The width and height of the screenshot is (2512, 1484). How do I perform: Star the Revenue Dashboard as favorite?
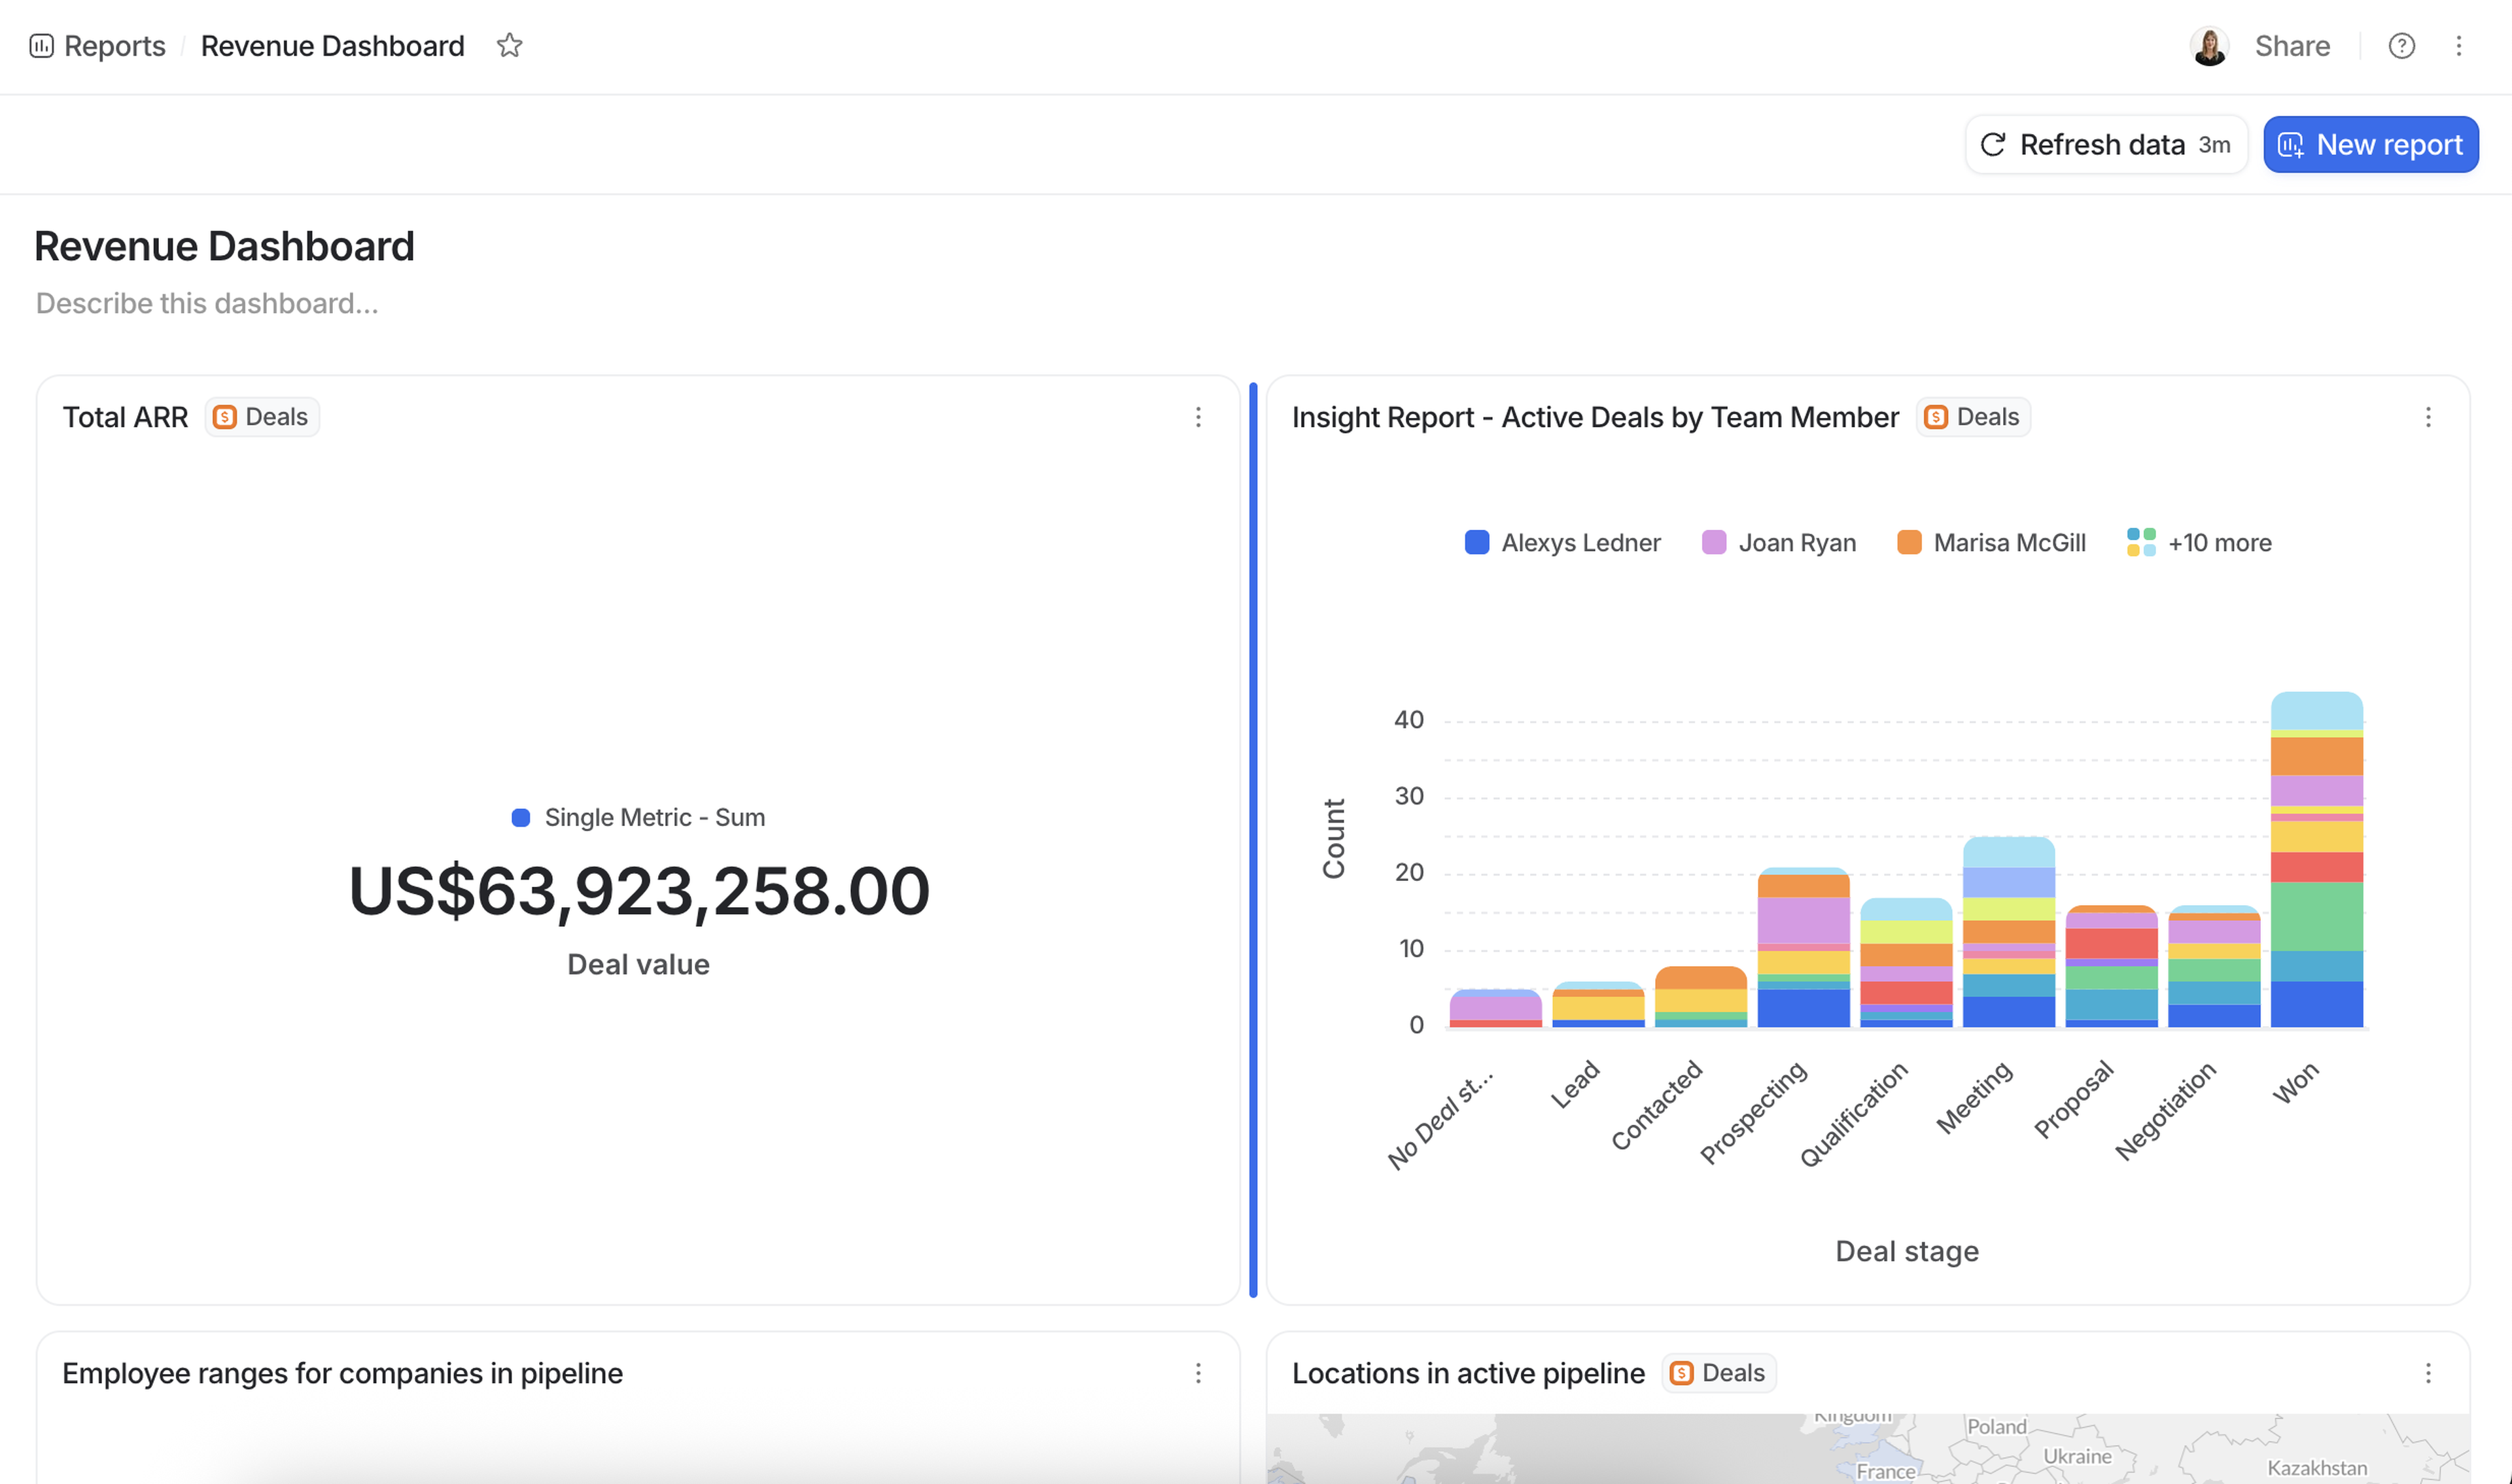[x=509, y=46]
